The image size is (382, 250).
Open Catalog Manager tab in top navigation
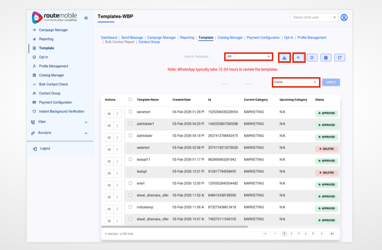[230, 38]
